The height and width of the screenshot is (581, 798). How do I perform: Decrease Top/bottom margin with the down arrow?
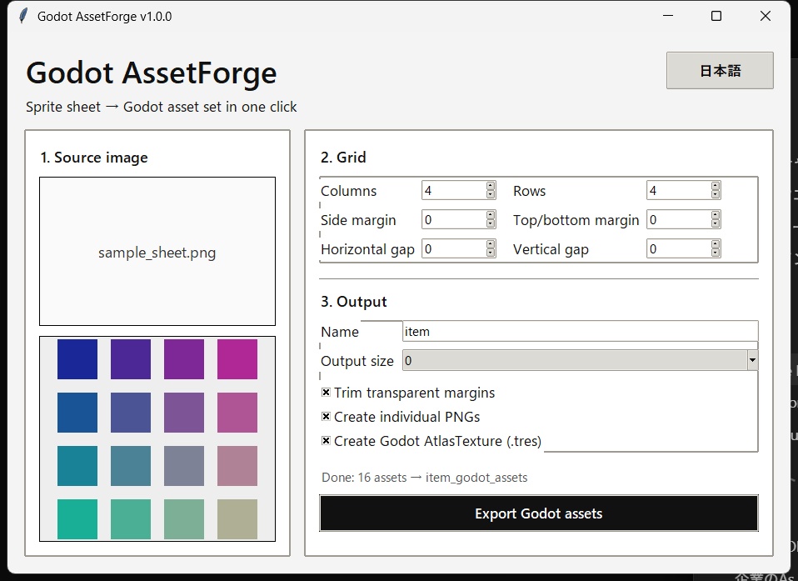716,223
